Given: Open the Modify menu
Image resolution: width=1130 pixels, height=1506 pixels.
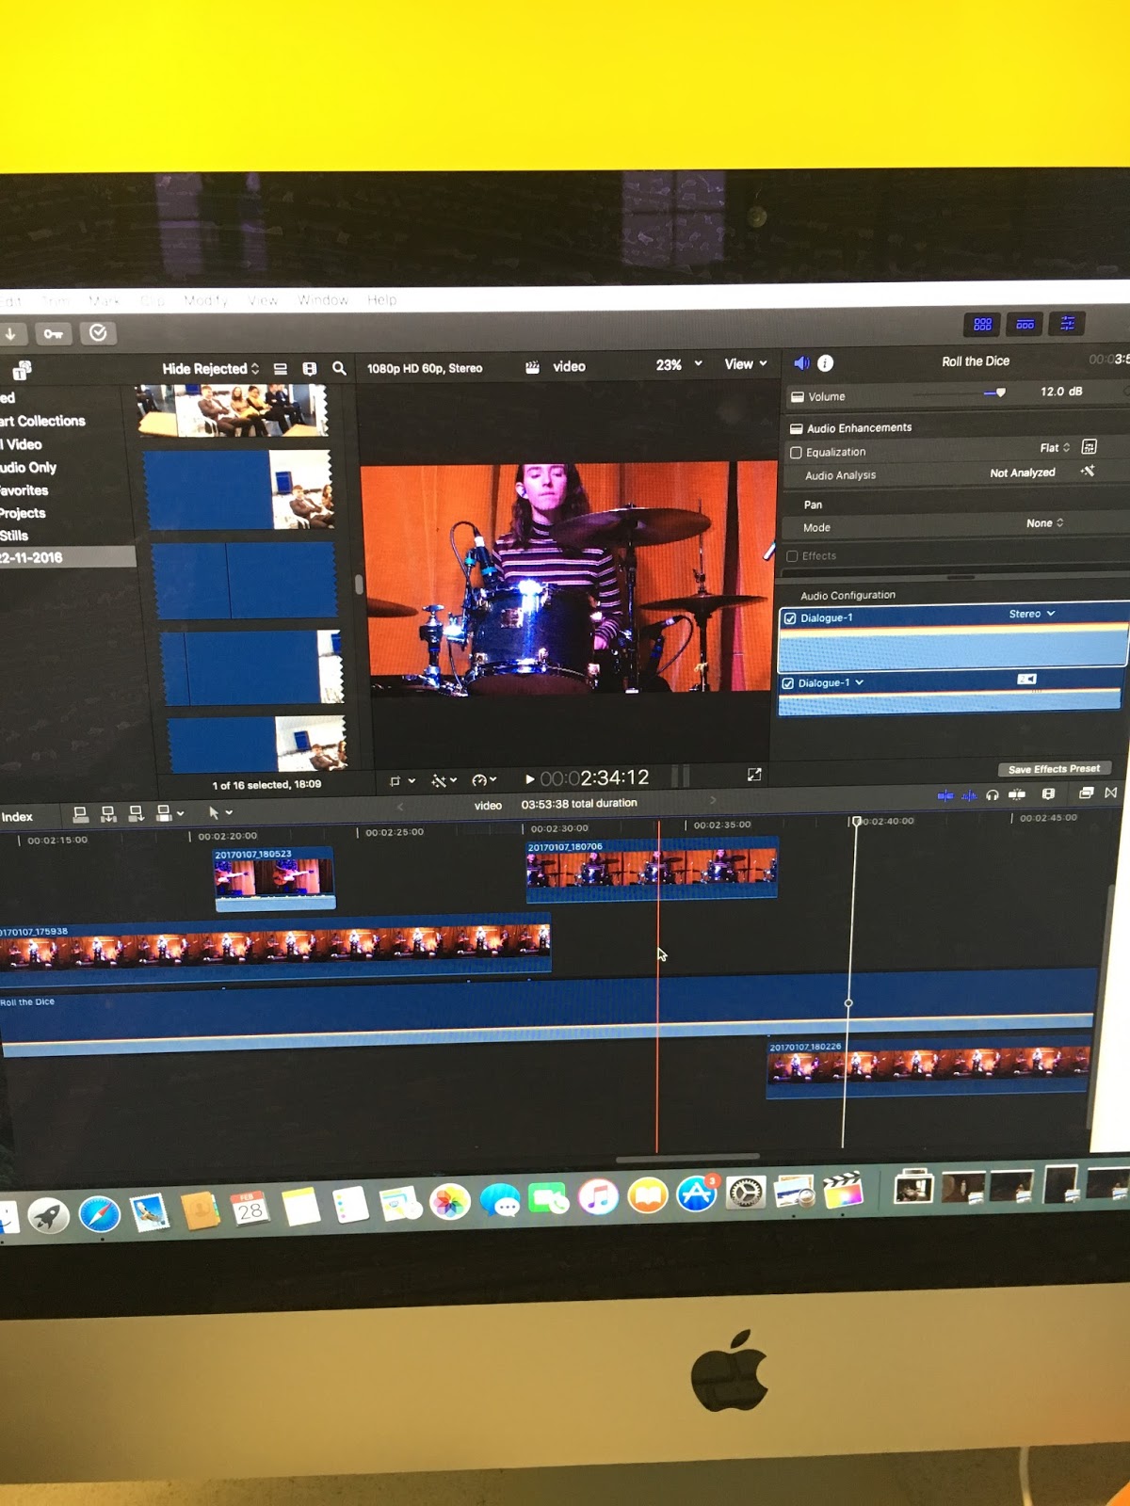Looking at the screenshot, I should coord(206,300).
